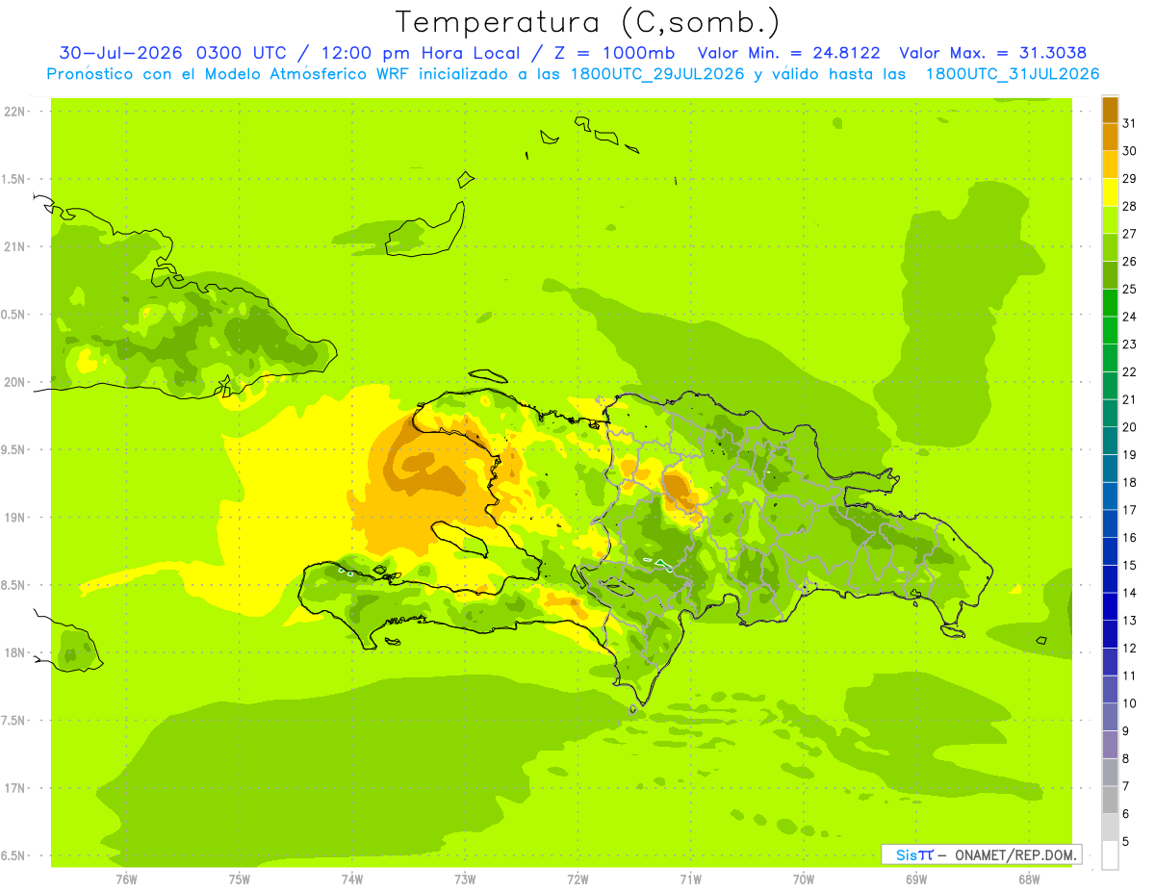The height and width of the screenshot is (892, 1155).
Task: Click the '22N' latitude axis label
Action: 14,112
